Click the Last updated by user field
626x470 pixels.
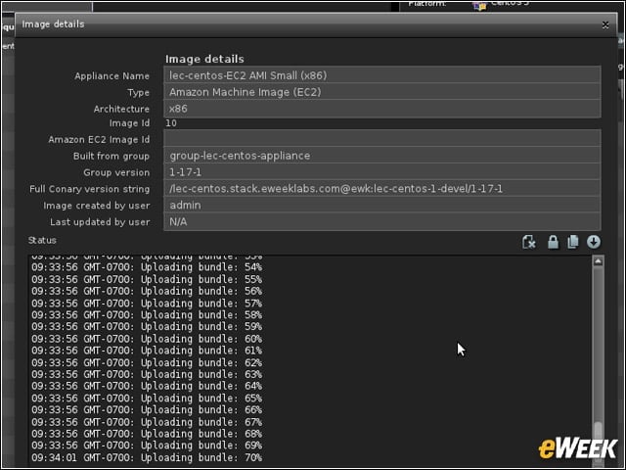click(x=382, y=221)
